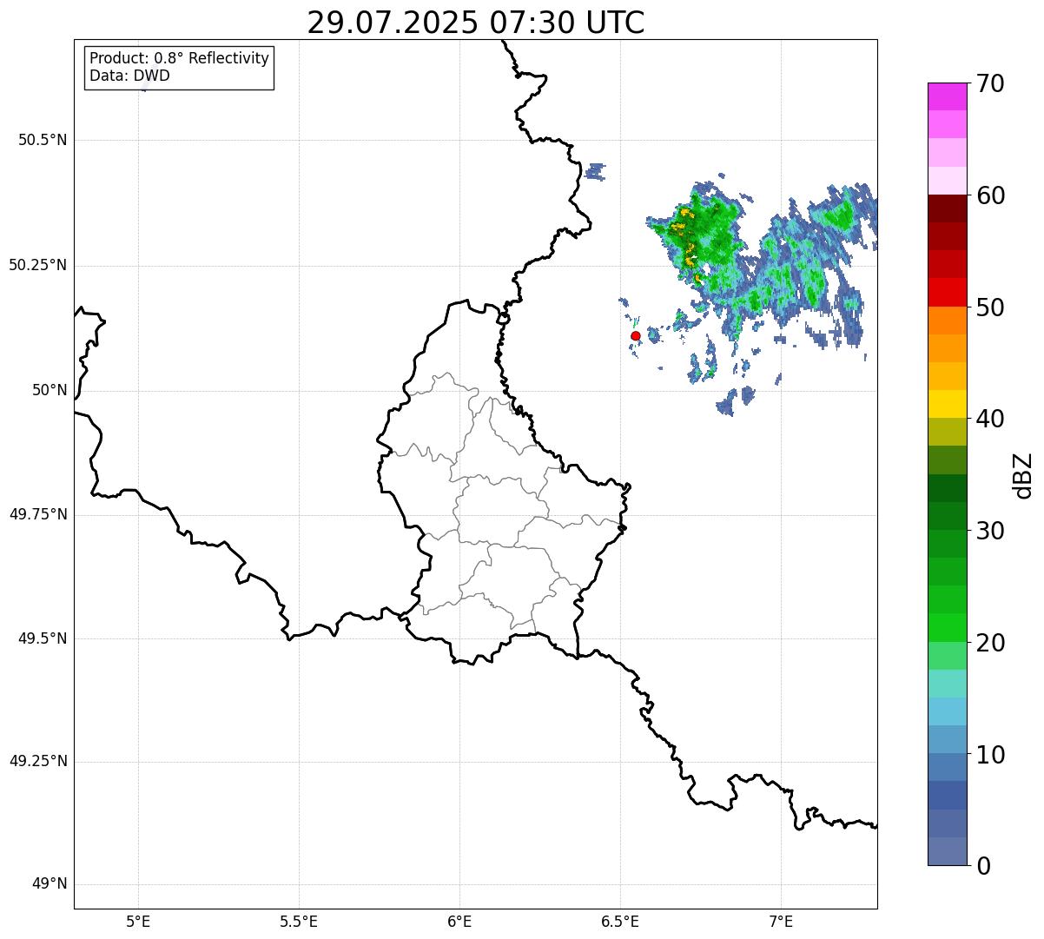The width and height of the screenshot is (1044, 939).
Task: Pick the dark maroon swatch just below 60
Action: tap(948, 208)
